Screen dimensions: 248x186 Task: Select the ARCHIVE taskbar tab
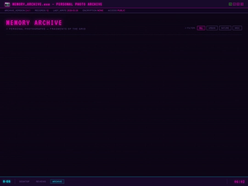[x=57, y=181]
